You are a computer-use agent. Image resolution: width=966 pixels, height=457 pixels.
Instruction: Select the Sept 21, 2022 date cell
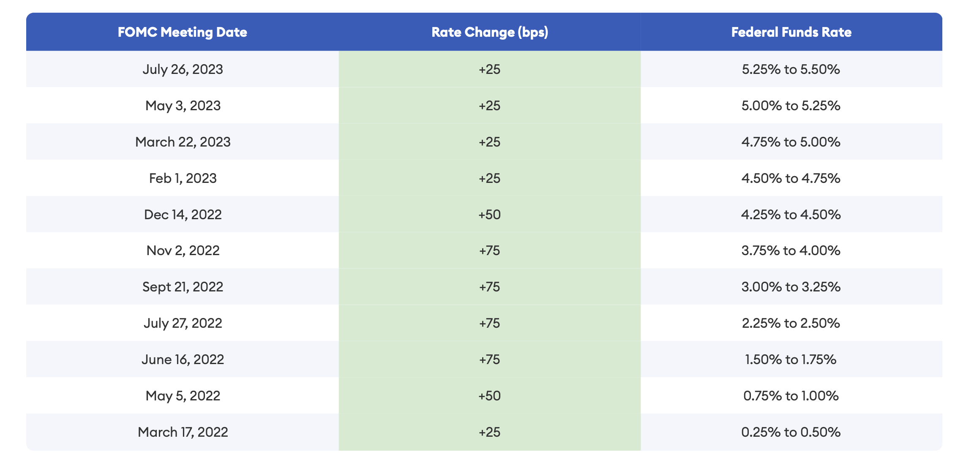click(183, 287)
